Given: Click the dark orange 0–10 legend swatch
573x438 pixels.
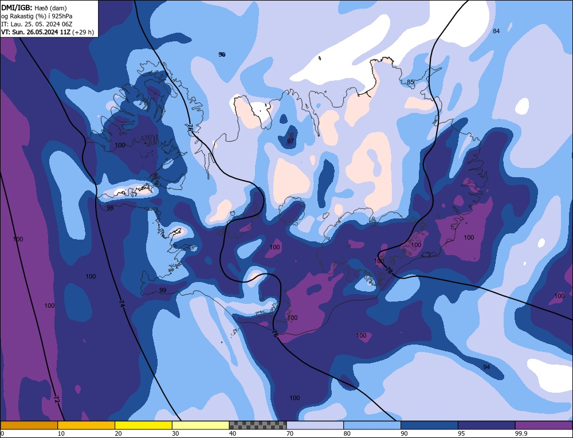Looking at the screenshot, I should (x=29, y=425).
